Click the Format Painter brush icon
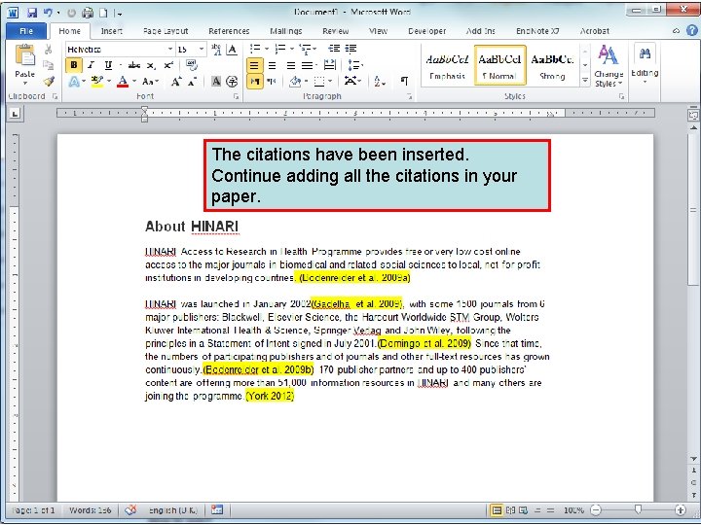This screenshot has width=701, height=525. tap(49, 82)
